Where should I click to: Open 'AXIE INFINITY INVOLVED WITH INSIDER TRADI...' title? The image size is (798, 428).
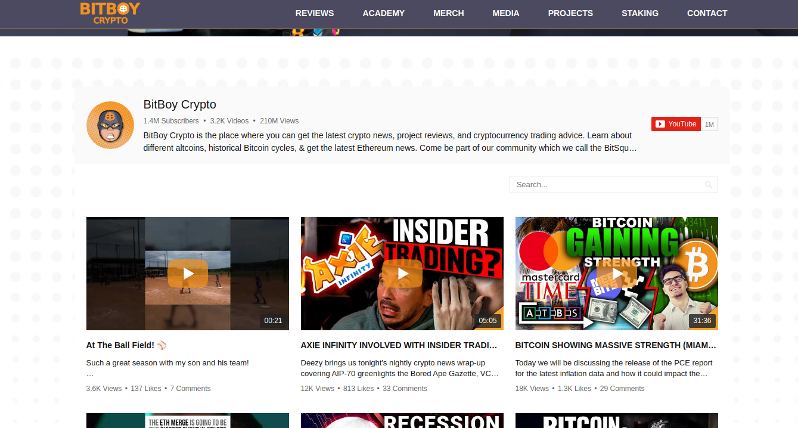pyautogui.click(x=399, y=345)
